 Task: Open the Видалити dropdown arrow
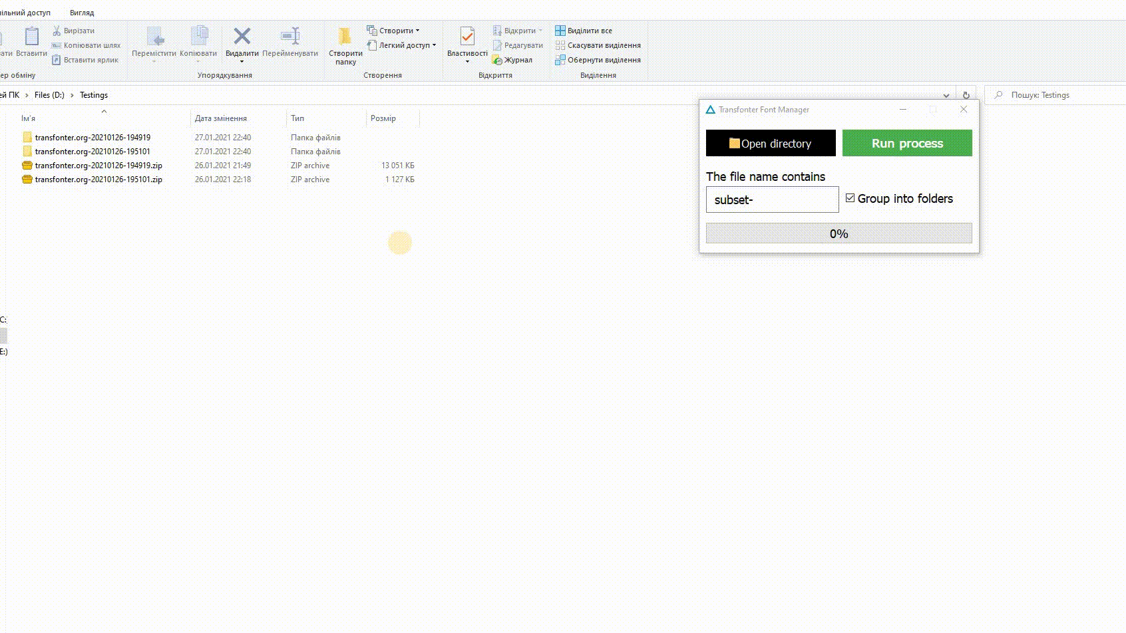click(242, 61)
